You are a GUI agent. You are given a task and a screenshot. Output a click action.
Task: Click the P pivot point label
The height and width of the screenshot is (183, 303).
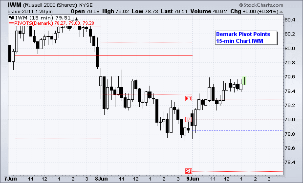pos(189,120)
